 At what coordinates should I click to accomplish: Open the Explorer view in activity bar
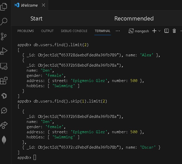[4, 6]
